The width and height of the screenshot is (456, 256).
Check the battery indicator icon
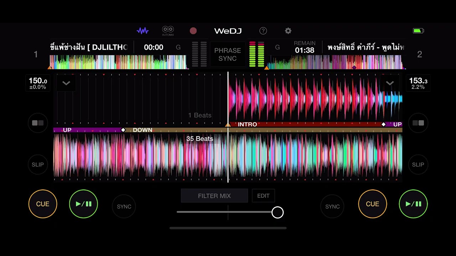[418, 31]
